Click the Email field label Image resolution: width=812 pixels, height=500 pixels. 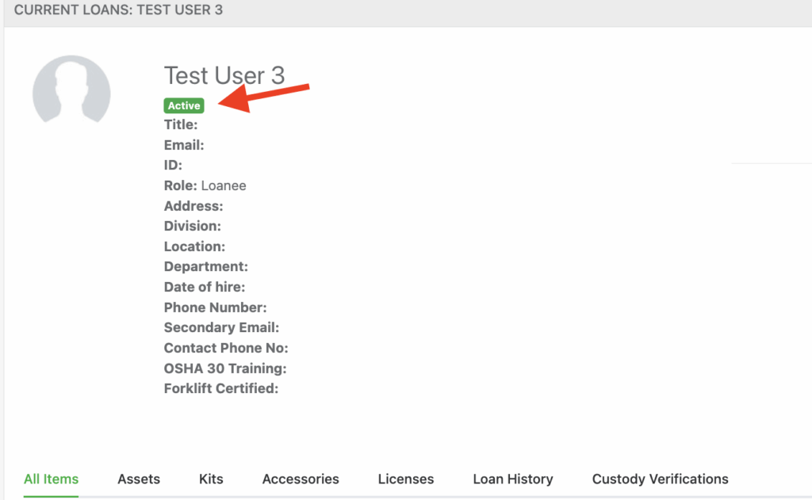tap(183, 144)
